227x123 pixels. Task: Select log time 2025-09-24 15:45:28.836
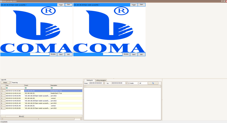point(13,108)
